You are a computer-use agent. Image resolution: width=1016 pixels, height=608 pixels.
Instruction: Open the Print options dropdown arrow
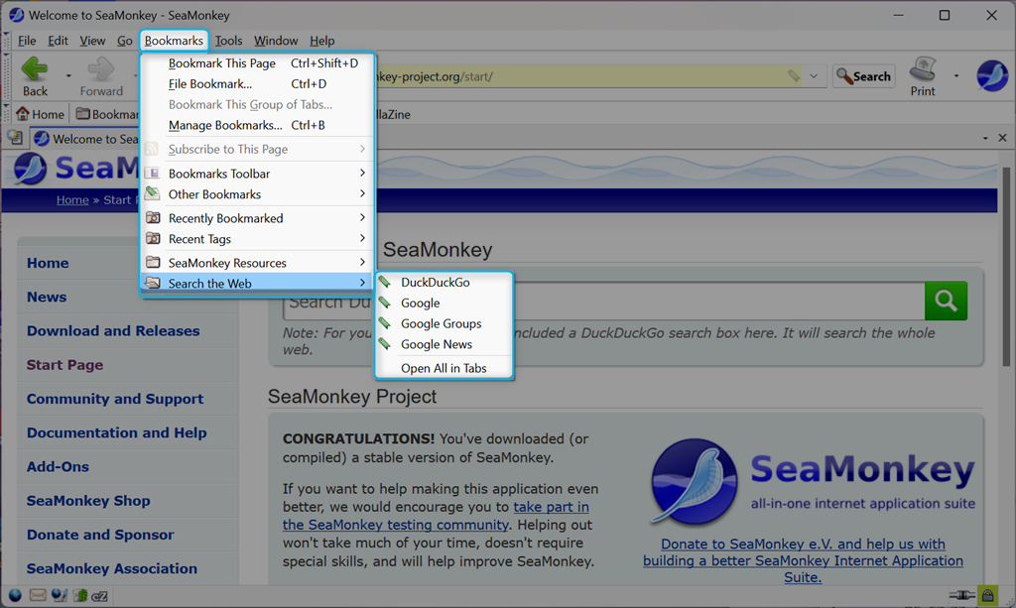(x=956, y=75)
